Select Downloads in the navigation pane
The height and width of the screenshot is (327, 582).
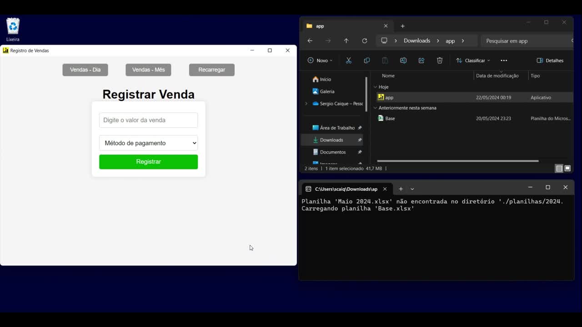(x=332, y=140)
